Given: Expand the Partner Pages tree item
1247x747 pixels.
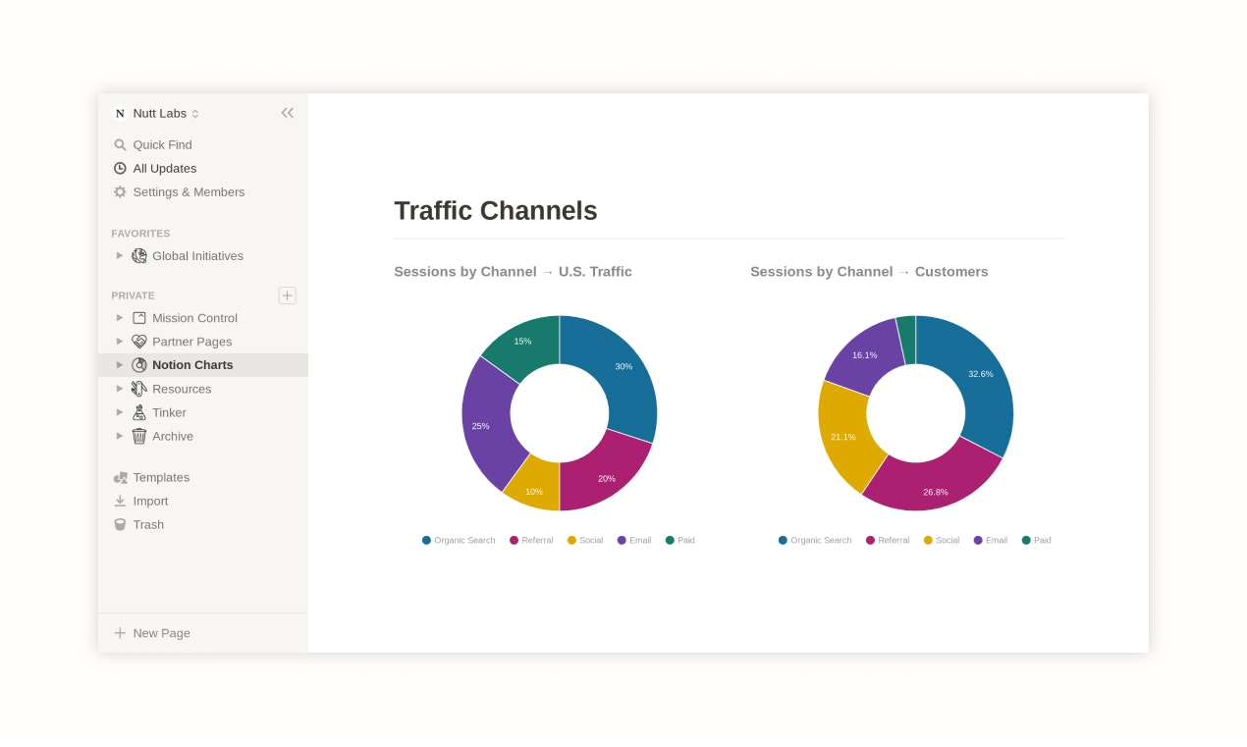Looking at the screenshot, I should (x=119, y=341).
